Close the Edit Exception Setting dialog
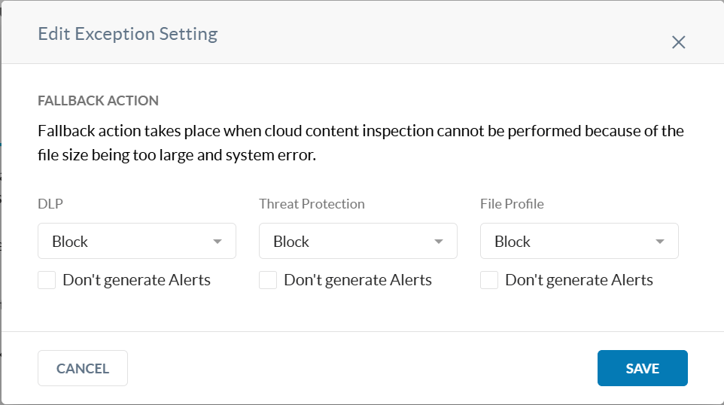The height and width of the screenshot is (405, 724). point(678,42)
